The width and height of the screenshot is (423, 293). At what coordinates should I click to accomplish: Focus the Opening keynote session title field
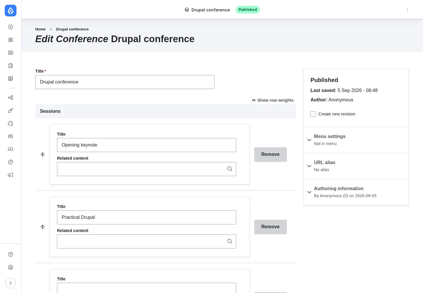coord(147,145)
